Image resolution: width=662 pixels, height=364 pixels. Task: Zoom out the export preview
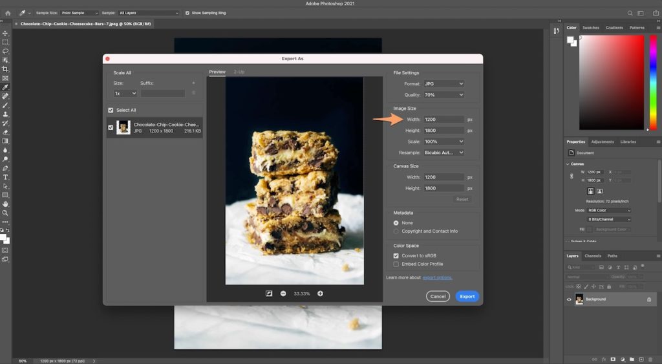click(283, 294)
